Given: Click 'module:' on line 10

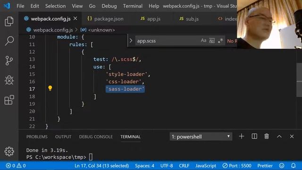Looking at the screenshot, I should point(67,37).
